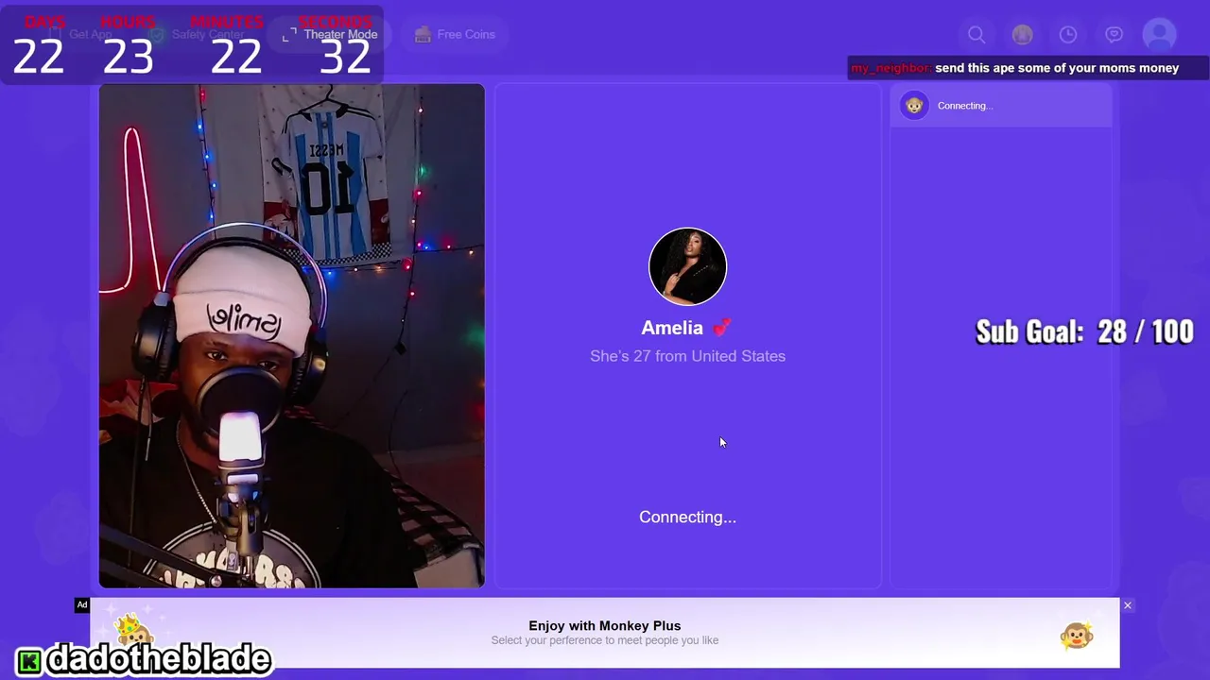Click Get App in the top bar
Image resolution: width=1210 pixels, height=680 pixels.
click(80, 35)
